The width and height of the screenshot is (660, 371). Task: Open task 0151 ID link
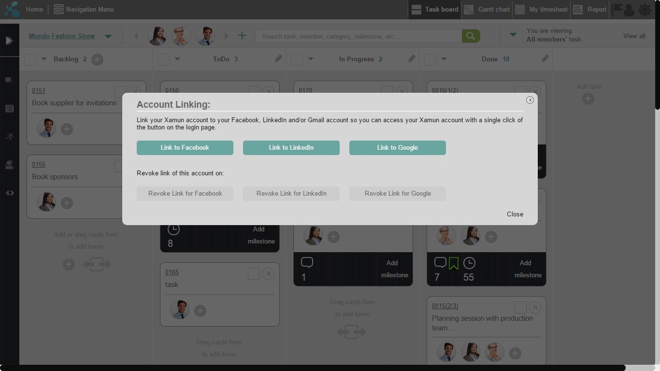[x=39, y=90]
